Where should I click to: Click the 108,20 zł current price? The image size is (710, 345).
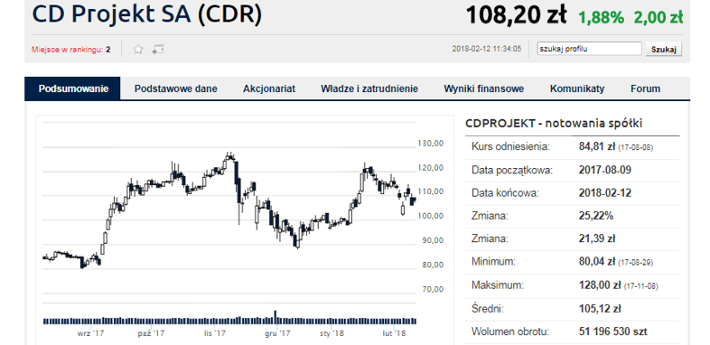click(516, 15)
